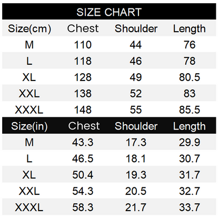Select length value 85.5 for XXXL
219x219 pixels.
(x=190, y=110)
